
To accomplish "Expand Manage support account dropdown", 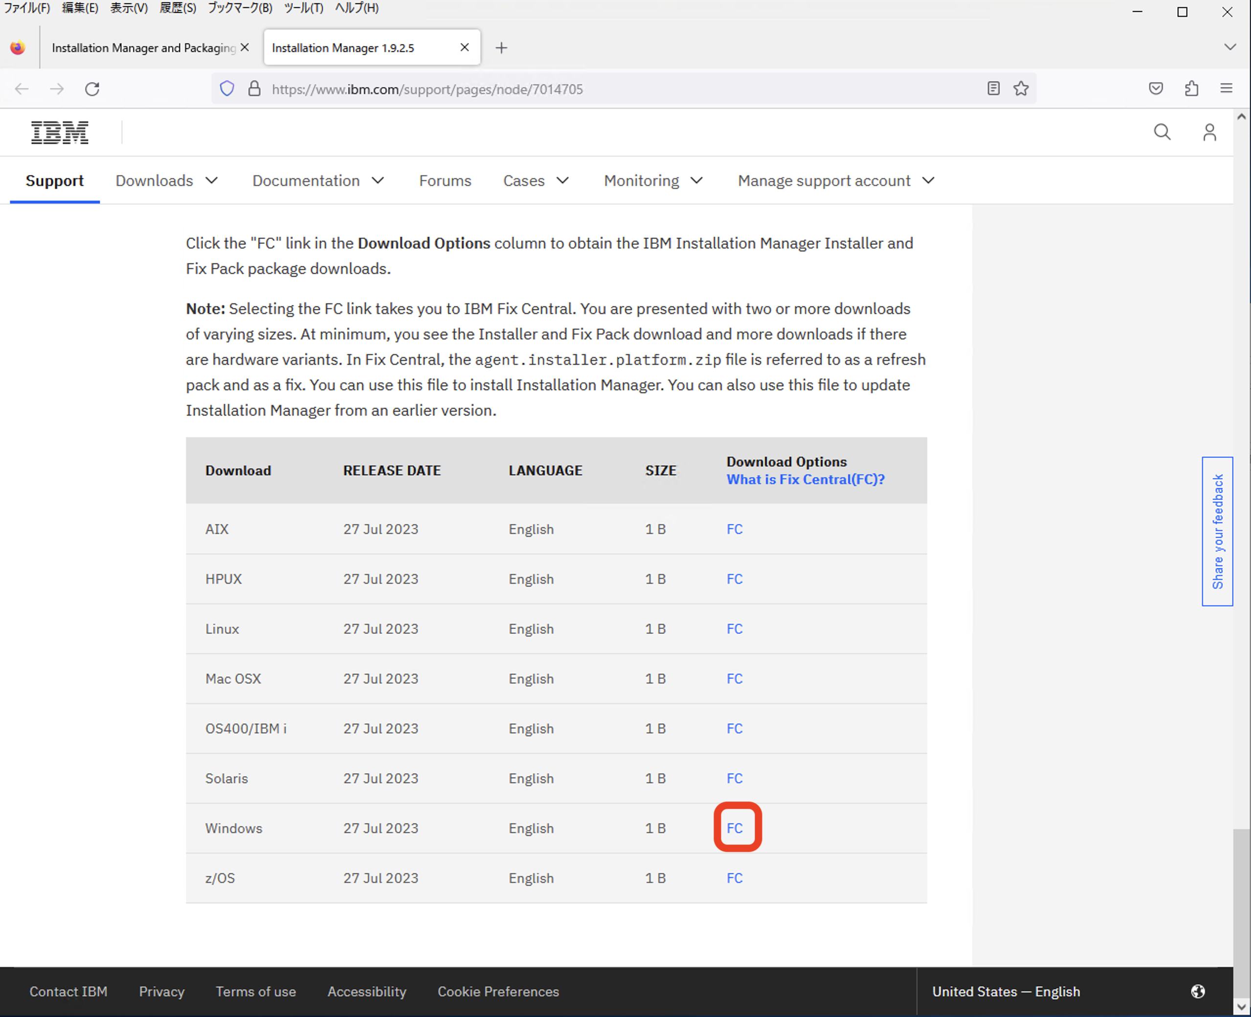I will pos(836,180).
